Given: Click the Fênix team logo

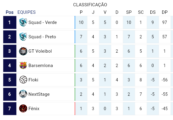Looking at the screenshot, I should [x=23, y=109].
